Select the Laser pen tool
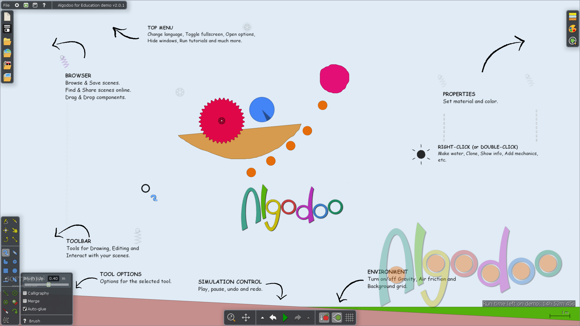Image resolution: width=580 pixels, height=326 pixels. coord(6,311)
